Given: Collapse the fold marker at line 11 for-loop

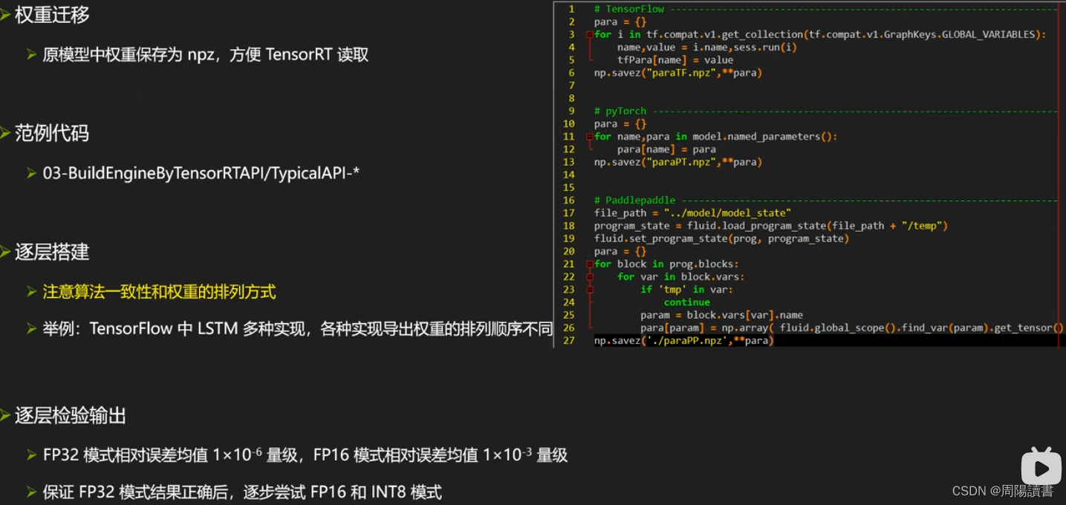Looking at the screenshot, I should pyautogui.click(x=589, y=137).
